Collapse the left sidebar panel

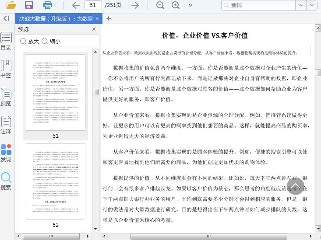[x=6, y=18]
